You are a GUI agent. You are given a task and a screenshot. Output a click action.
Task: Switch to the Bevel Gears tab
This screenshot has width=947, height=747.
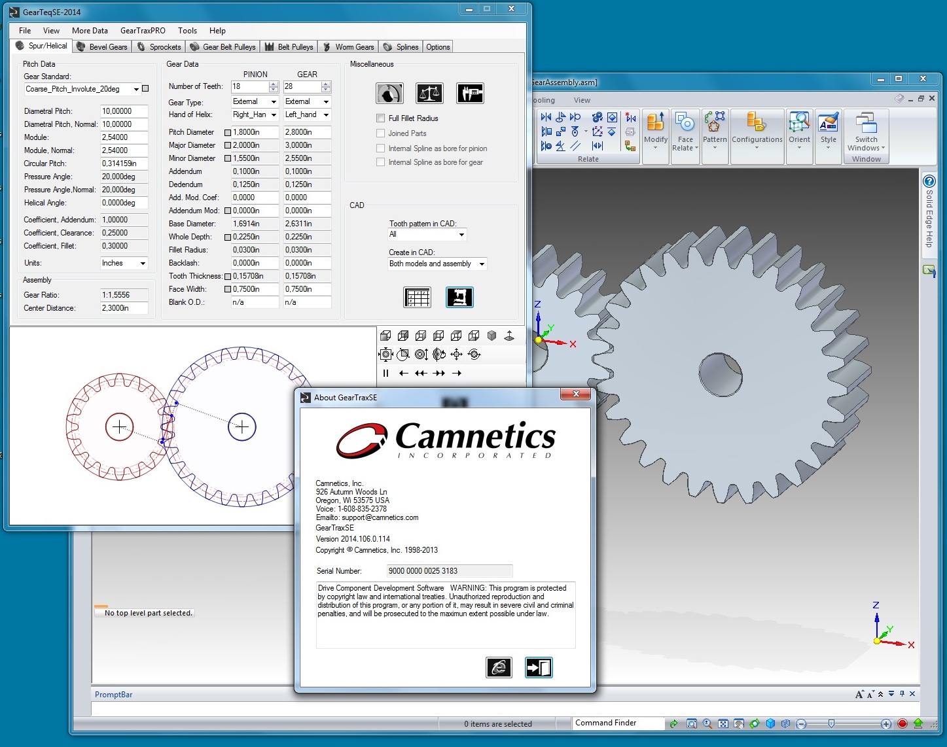click(x=101, y=47)
